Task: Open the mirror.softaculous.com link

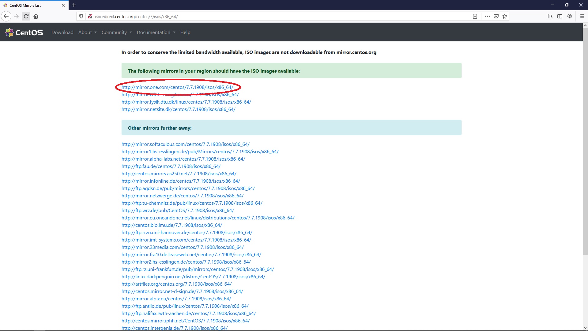Action: tap(186, 144)
